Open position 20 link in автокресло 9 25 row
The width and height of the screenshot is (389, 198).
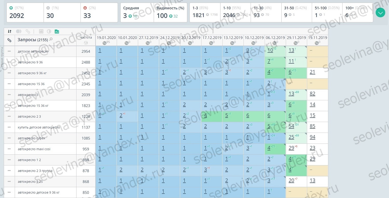tap(291, 180)
